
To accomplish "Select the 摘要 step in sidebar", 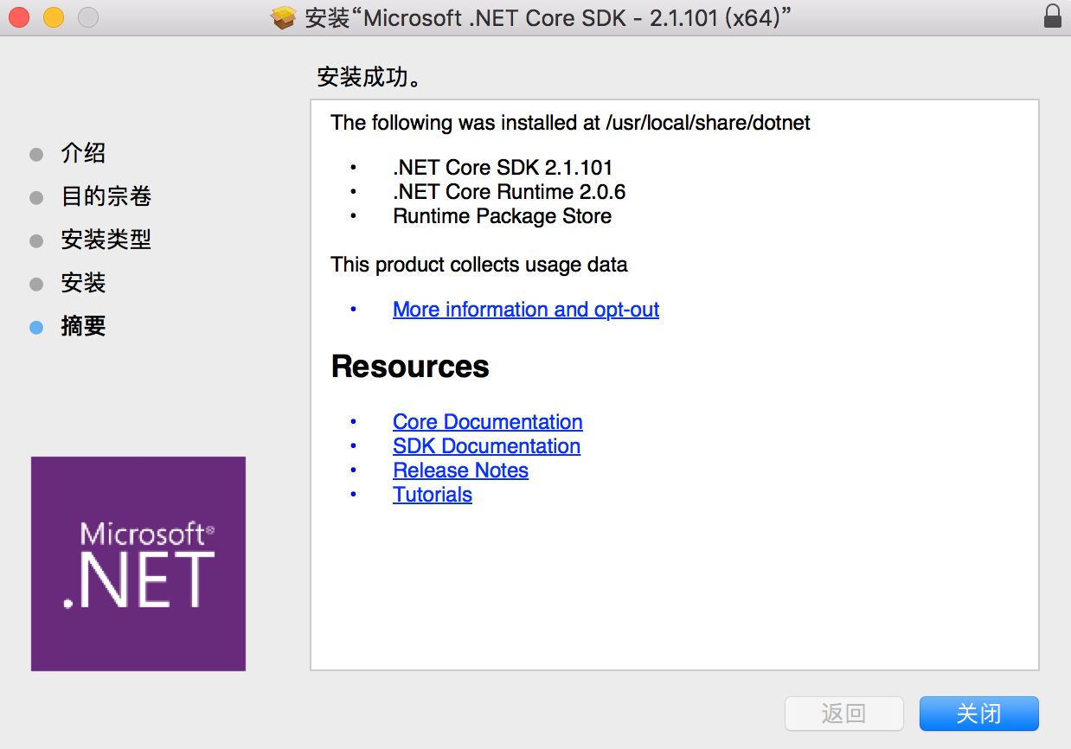I will pyautogui.click(x=83, y=326).
